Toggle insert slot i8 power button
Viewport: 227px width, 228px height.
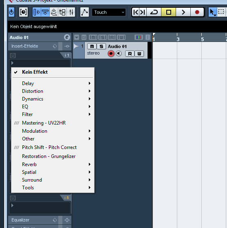click(x=13, y=198)
